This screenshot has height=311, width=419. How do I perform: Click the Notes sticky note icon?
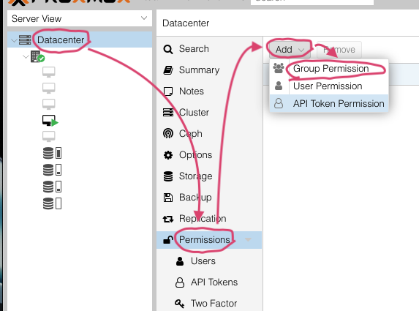point(167,91)
